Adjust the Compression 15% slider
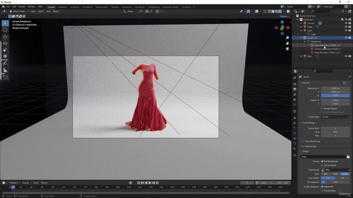 pos(335,182)
